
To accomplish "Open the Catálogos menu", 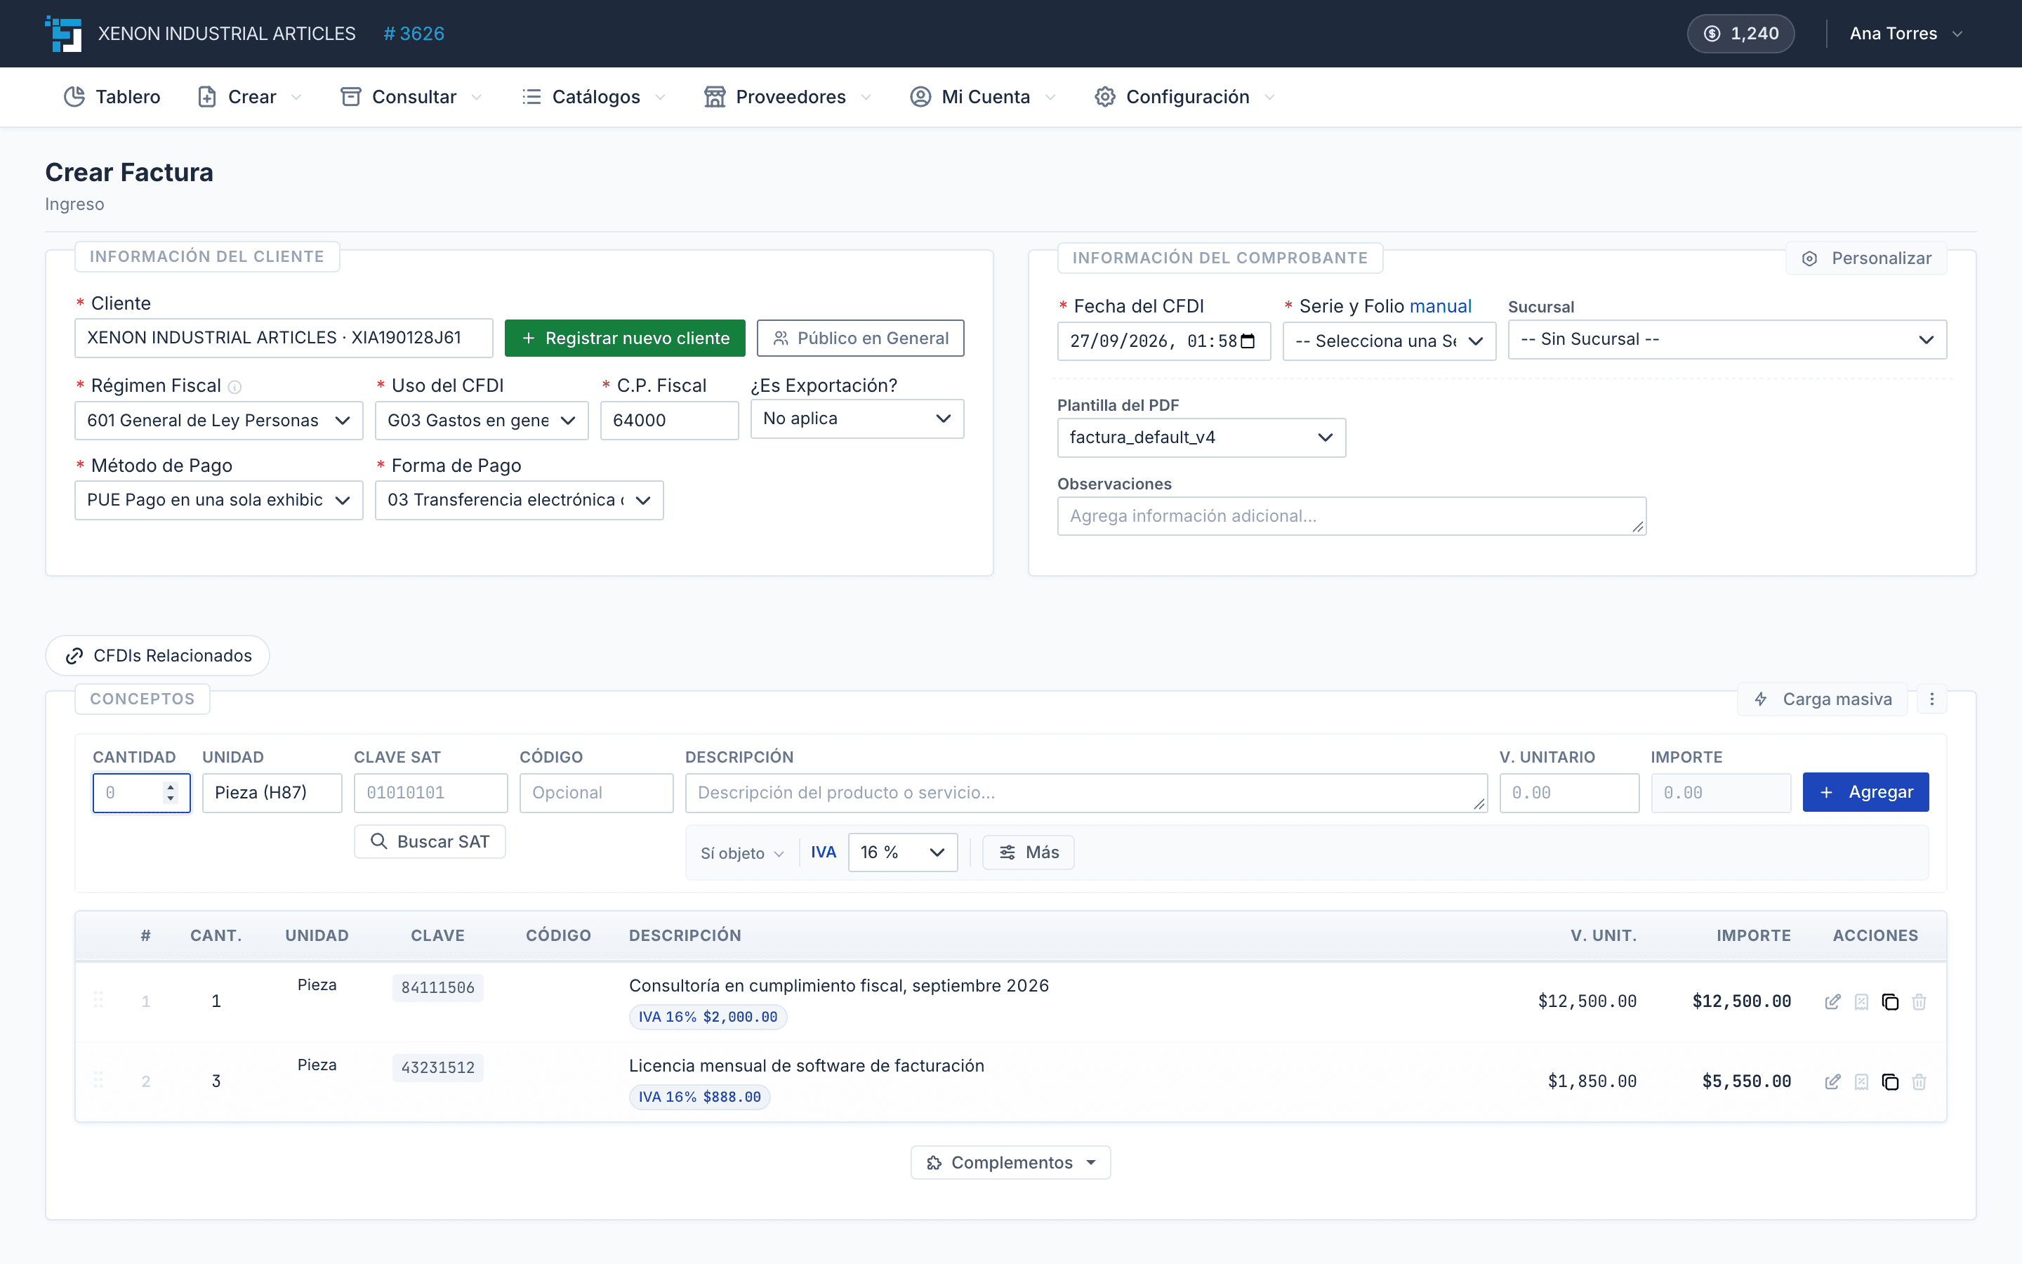I will pyautogui.click(x=594, y=97).
